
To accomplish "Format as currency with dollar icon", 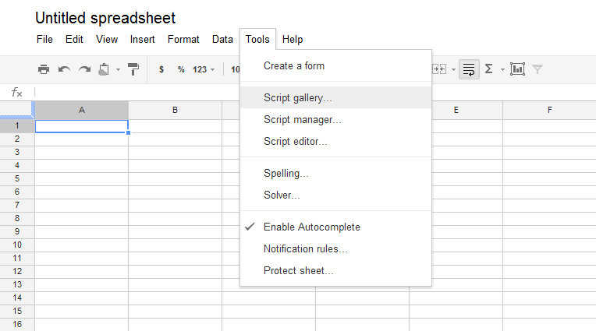I will (x=161, y=69).
